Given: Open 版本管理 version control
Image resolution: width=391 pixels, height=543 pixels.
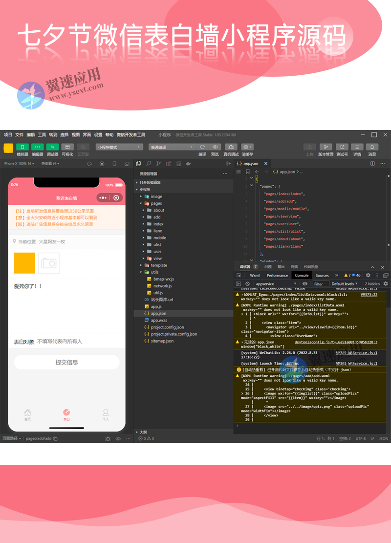Looking at the screenshot, I should click(326, 147).
